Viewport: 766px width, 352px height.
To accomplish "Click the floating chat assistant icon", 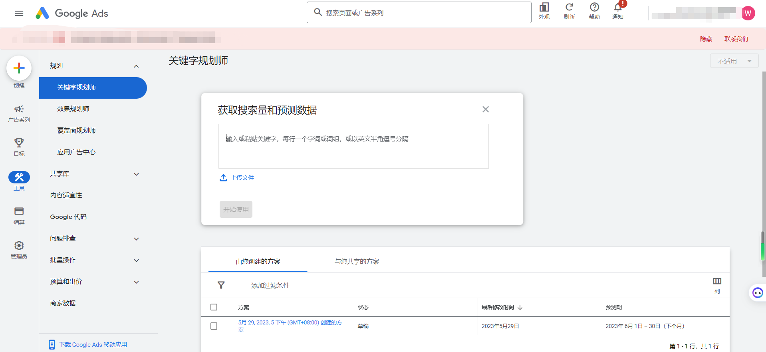I will (x=758, y=293).
